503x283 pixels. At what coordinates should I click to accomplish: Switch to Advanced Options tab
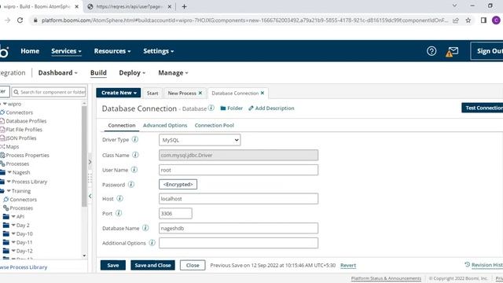tap(165, 125)
